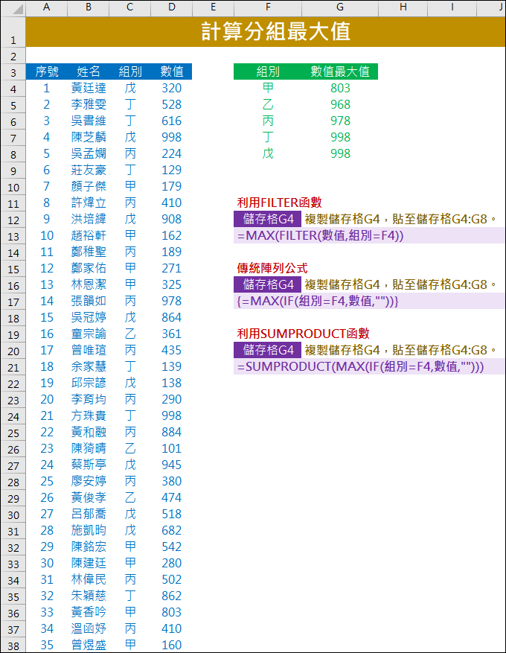Select the cell with name 曾煜盛
Screen dimensions: 506x653
tap(89, 645)
